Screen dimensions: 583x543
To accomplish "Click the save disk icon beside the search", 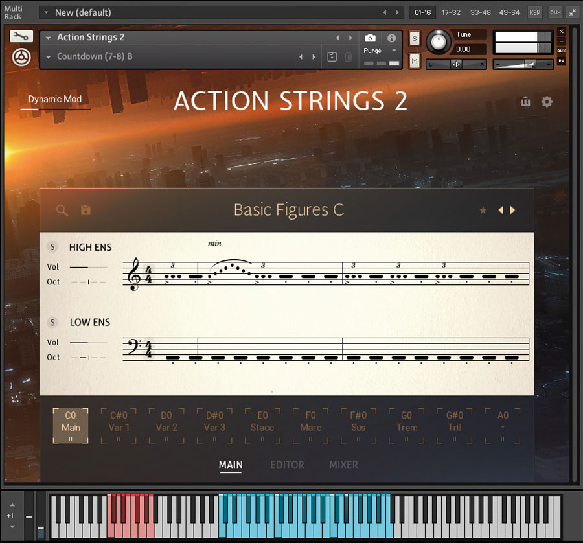I will pyautogui.click(x=84, y=210).
